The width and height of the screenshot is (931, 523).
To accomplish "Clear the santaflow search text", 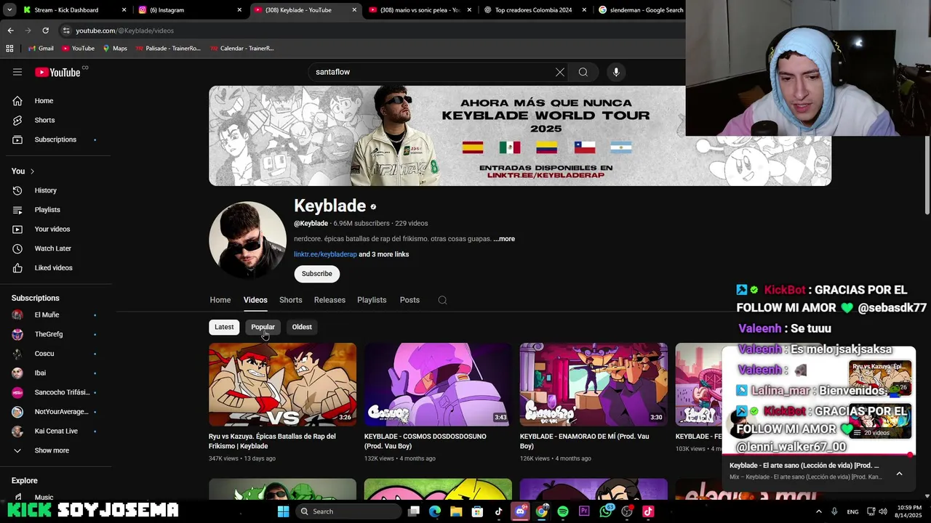I will (560, 72).
